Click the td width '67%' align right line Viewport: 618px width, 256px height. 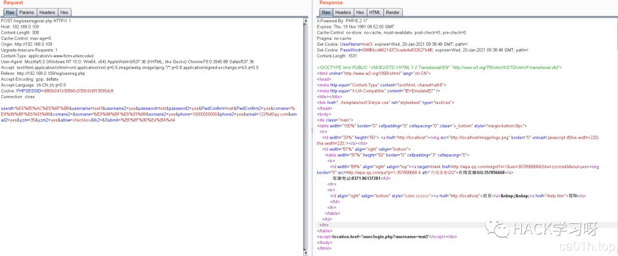point(366,149)
